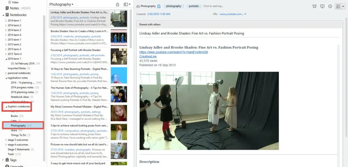This screenshot has height=167, width=348.
Task: Click the note list view layout icon
Action: (x=126, y=4)
